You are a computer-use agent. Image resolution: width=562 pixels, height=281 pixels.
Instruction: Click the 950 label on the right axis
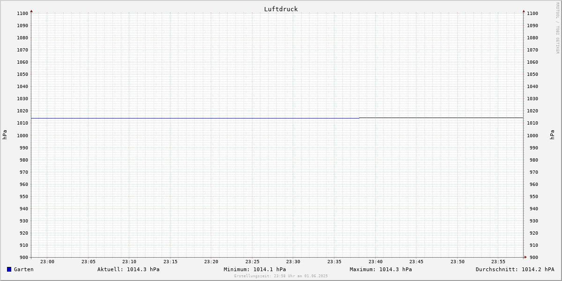(533, 196)
